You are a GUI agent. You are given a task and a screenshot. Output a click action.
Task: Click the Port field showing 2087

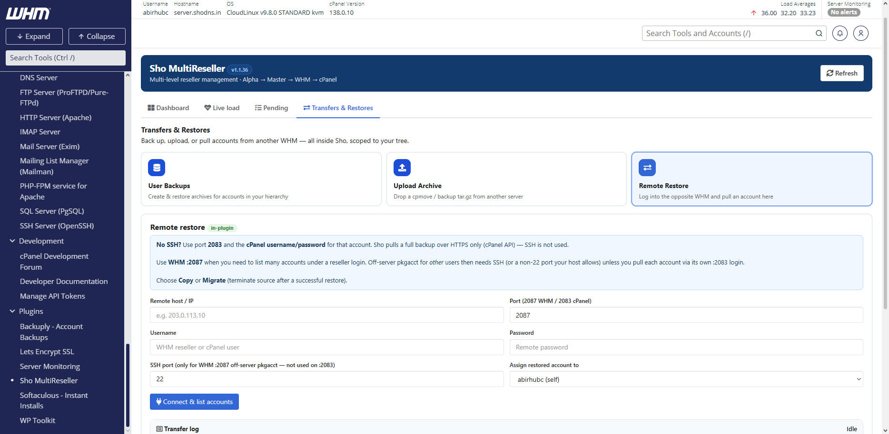(x=686, y=315)
